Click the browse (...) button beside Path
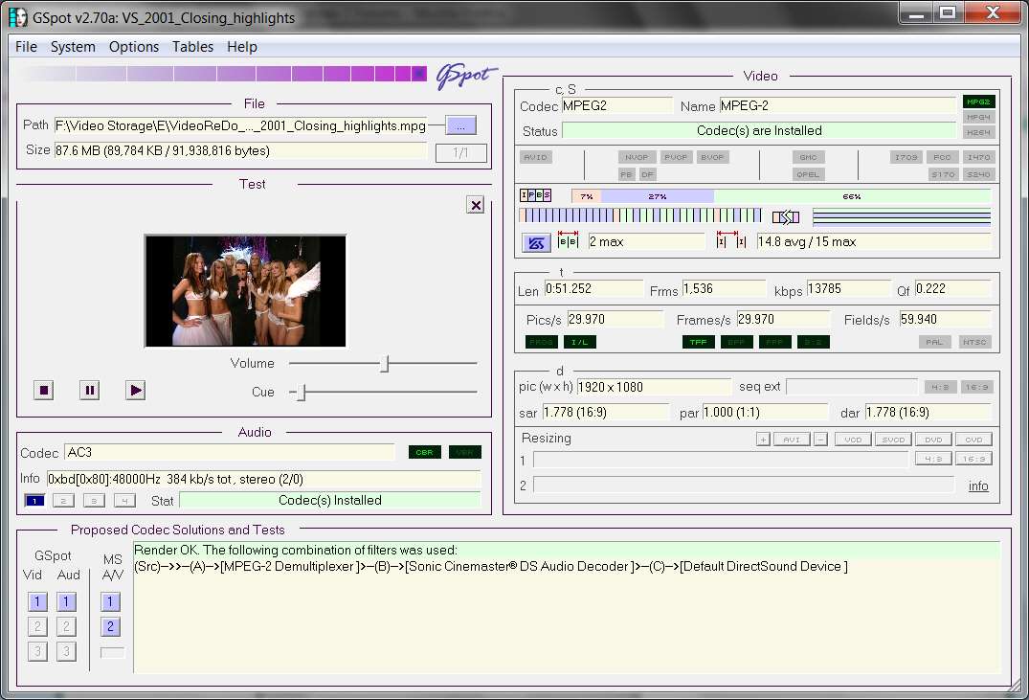The image size is (1029, 700). point(460,125)
